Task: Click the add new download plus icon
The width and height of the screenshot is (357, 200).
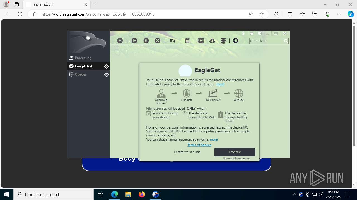Action: tap(120, 41)
